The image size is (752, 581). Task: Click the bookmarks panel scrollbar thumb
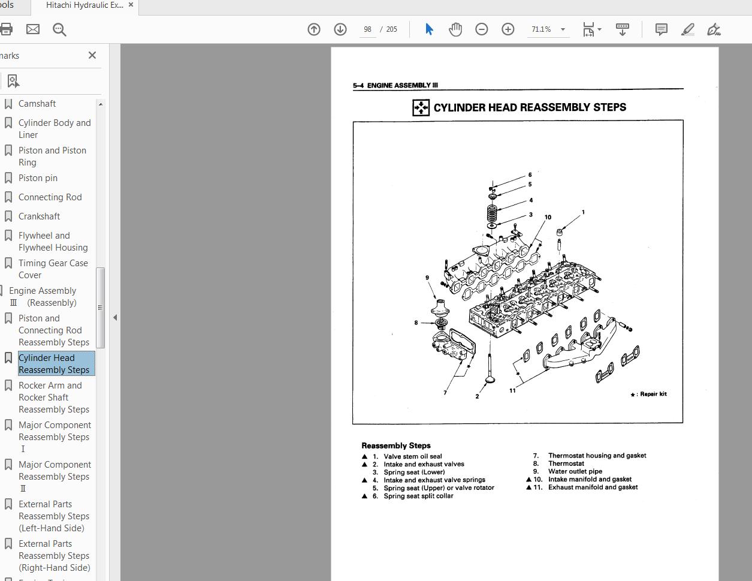(101, 308)
